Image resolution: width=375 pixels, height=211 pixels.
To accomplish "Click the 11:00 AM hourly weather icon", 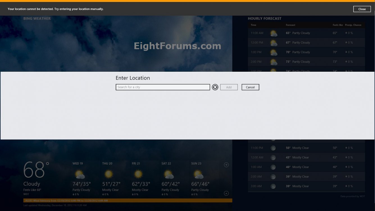I will 273,33.
